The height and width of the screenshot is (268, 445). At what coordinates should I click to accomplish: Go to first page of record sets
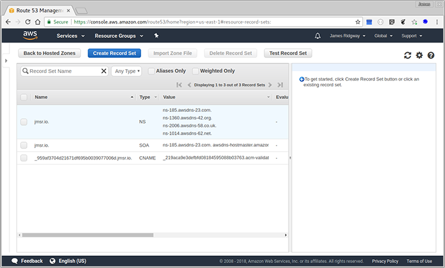point(179,85)
